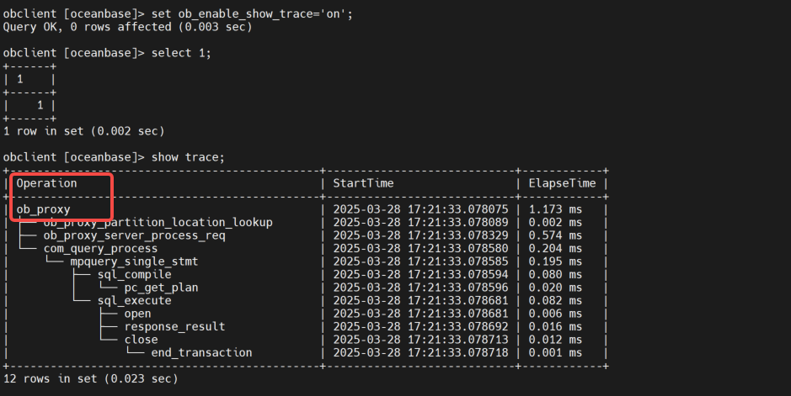Click the Operation column header
The image size is (791, 396).
click(47, 183)
